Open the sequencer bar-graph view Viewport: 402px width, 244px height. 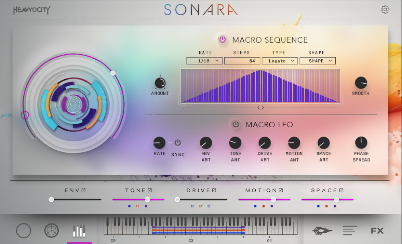coord(79,231)
